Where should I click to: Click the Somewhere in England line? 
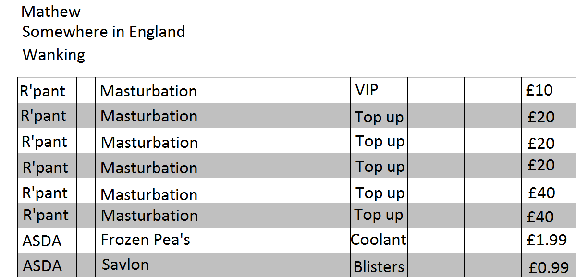pyautogui.click(x=103, y=32)
